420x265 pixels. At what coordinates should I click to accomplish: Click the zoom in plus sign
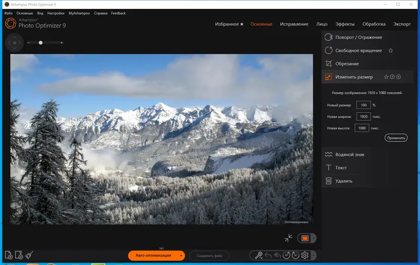(x=61, y=43)
